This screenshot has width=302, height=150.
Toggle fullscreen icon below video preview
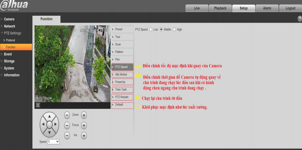tap(38, 105)
